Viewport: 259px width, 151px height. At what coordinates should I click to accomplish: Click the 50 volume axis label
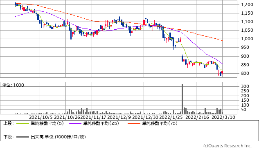pyautogui.click(x=244, y=109)
